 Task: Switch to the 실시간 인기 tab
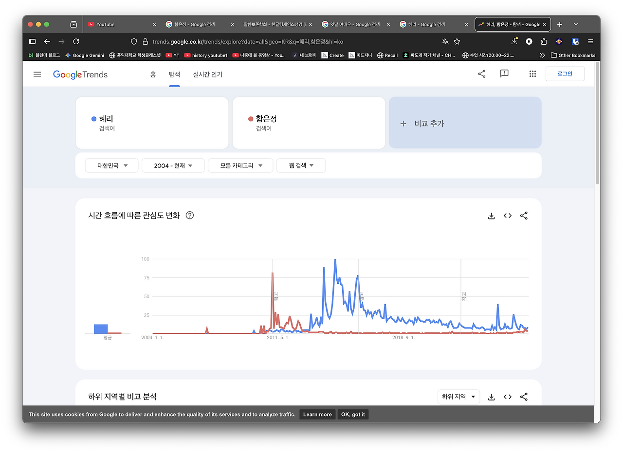click(207, 74)
